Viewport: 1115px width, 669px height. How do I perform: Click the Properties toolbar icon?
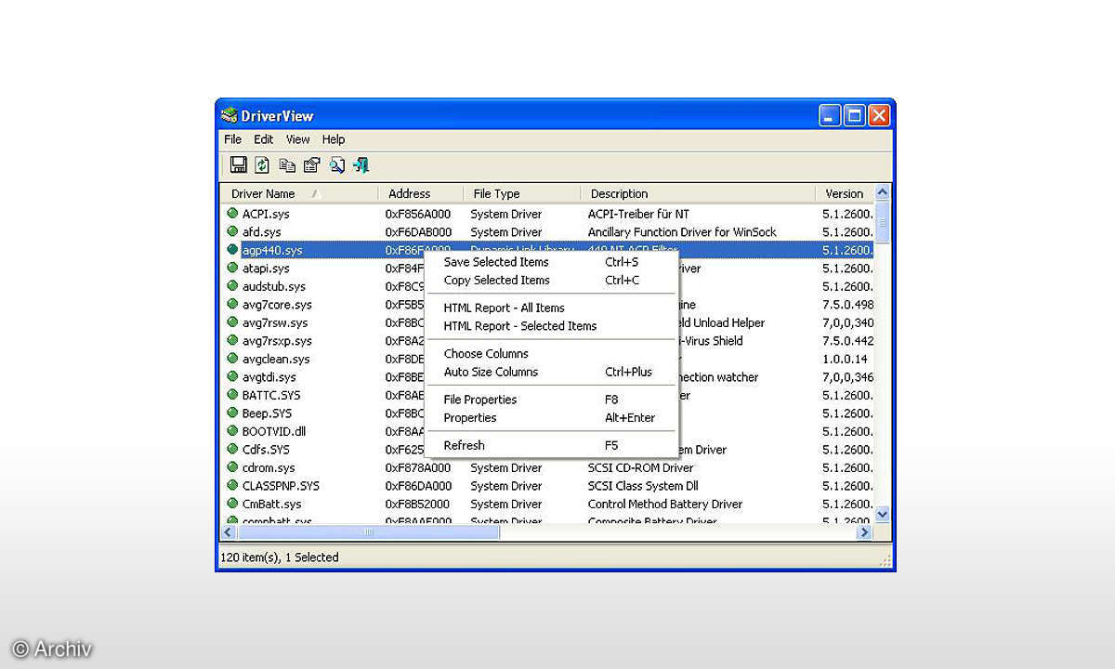click(x=311, y=164)
